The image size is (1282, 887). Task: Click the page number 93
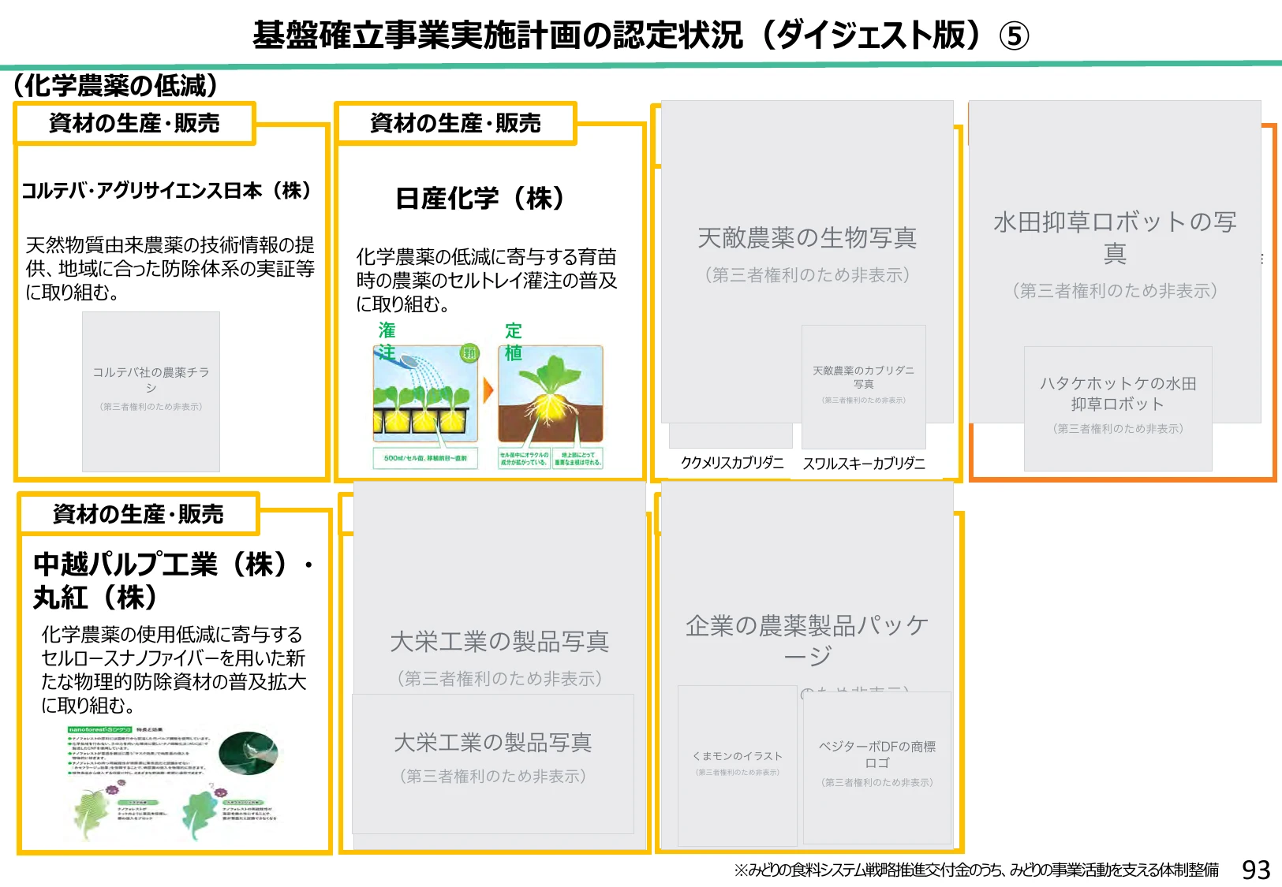[1256, 869]
